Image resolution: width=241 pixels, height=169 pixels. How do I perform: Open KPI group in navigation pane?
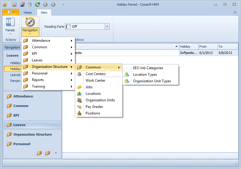32,115
